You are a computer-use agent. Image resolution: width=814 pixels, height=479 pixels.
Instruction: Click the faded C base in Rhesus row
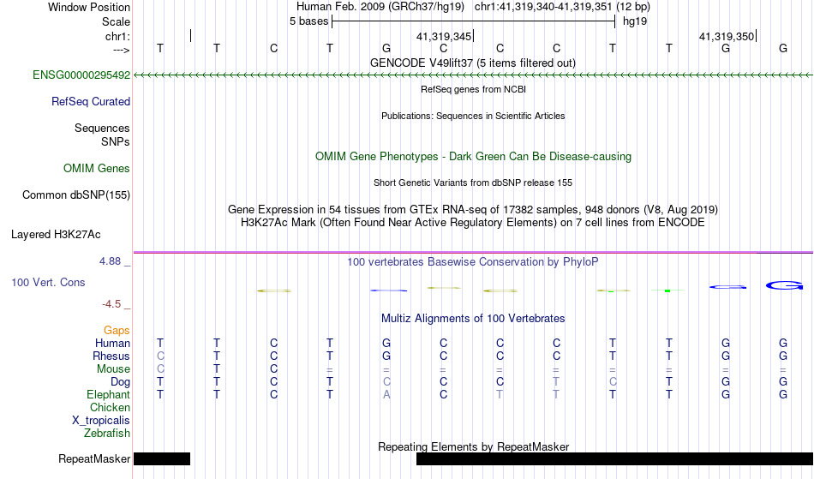160,356
